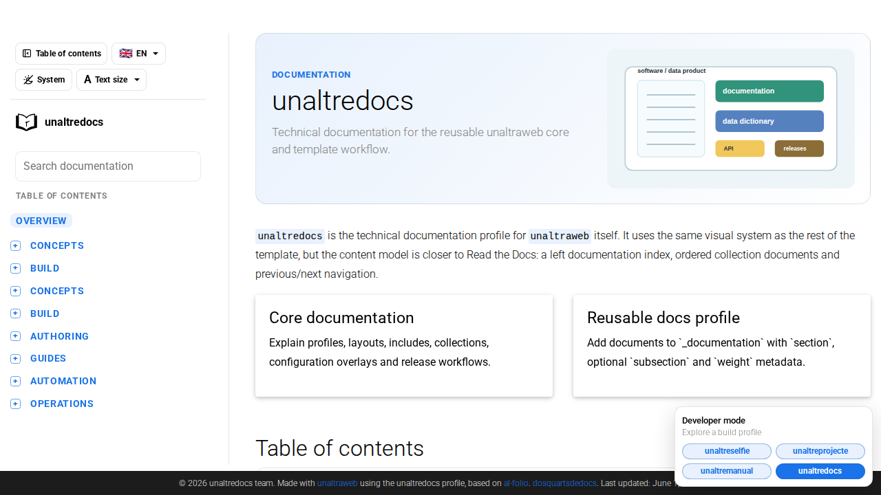Click the large unaltredocs page title
The height and width of the screenshot is (495, 881).
343,101
